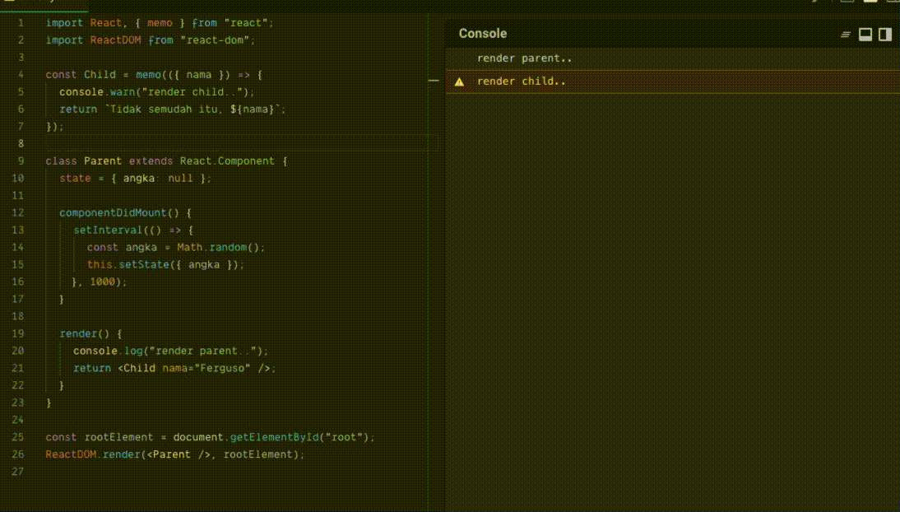The height and width of the screenshot is (512, 900).
Task: Click line number 9 in the gutter
Action: [x=20, y=161]
